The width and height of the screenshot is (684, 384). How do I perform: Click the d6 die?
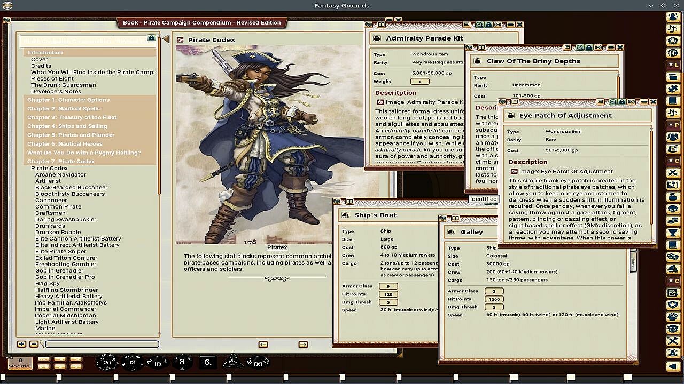(207, 363)
